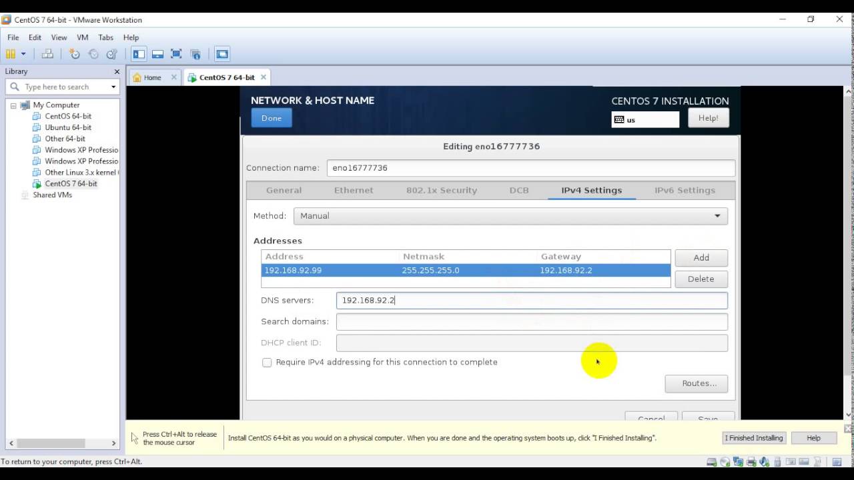Screen dimensions: 854x480
Task: Click the Search domains input field
Action: pos(532,321)
